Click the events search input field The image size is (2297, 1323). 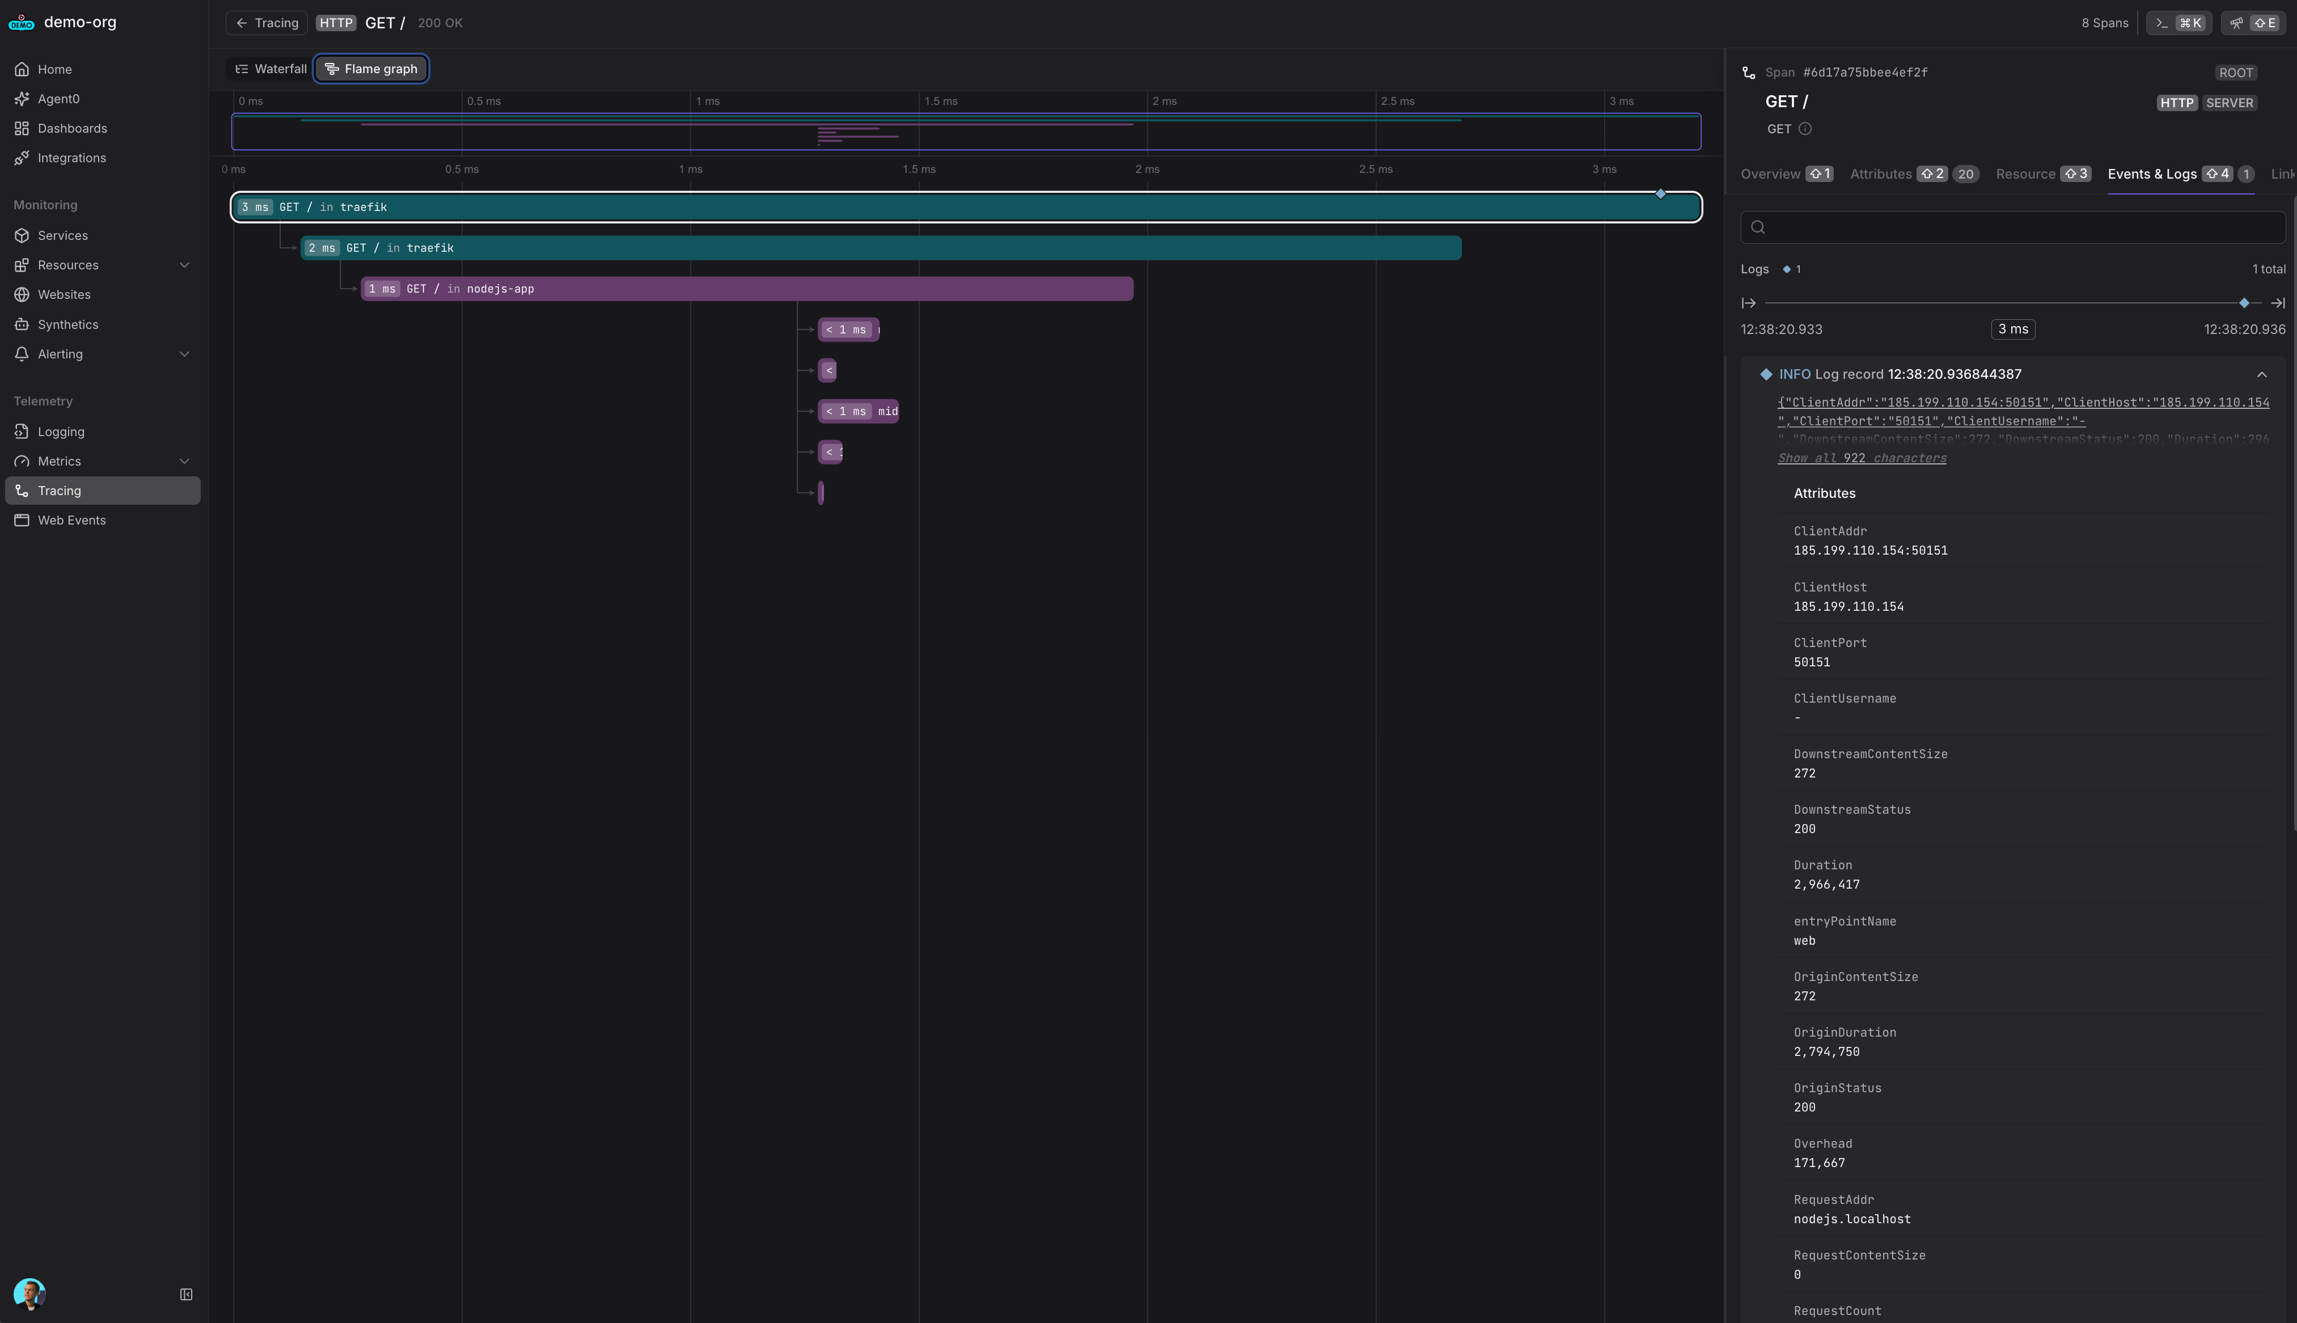pos(2012,227)
